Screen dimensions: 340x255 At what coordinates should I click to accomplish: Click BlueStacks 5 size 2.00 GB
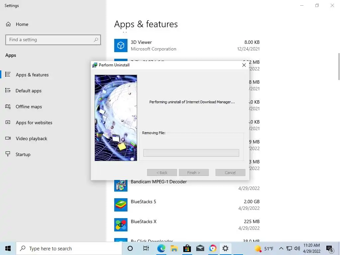tap(252, 202)
